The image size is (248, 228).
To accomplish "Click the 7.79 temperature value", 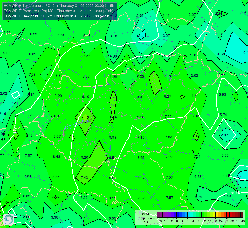I will pos(60,35).
